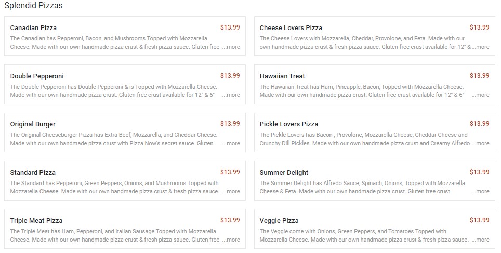Open the Hawaiian Treat title
501x253 pixels.
click(x=282, y=76)
